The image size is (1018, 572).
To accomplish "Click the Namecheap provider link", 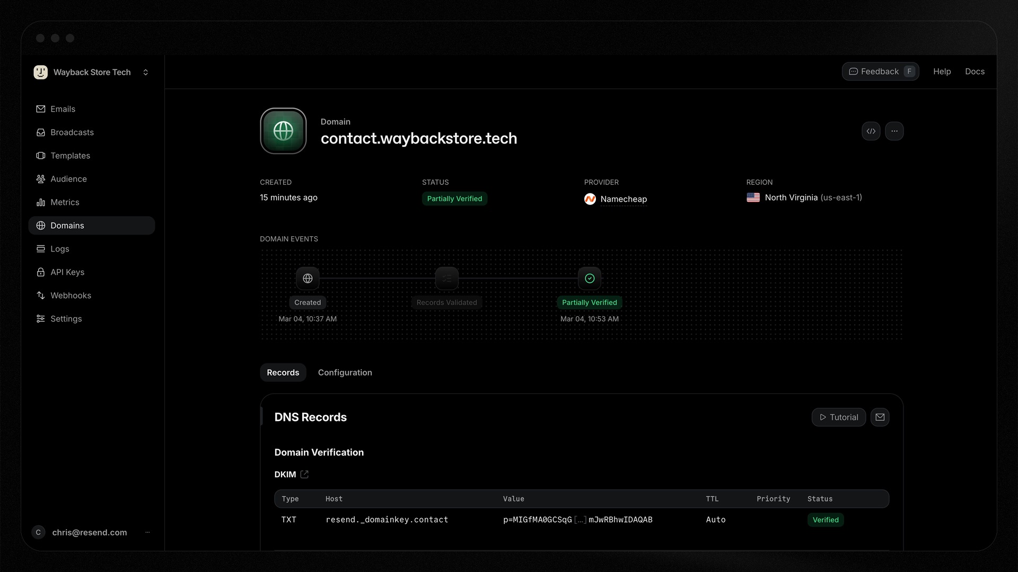I will 623,199.
